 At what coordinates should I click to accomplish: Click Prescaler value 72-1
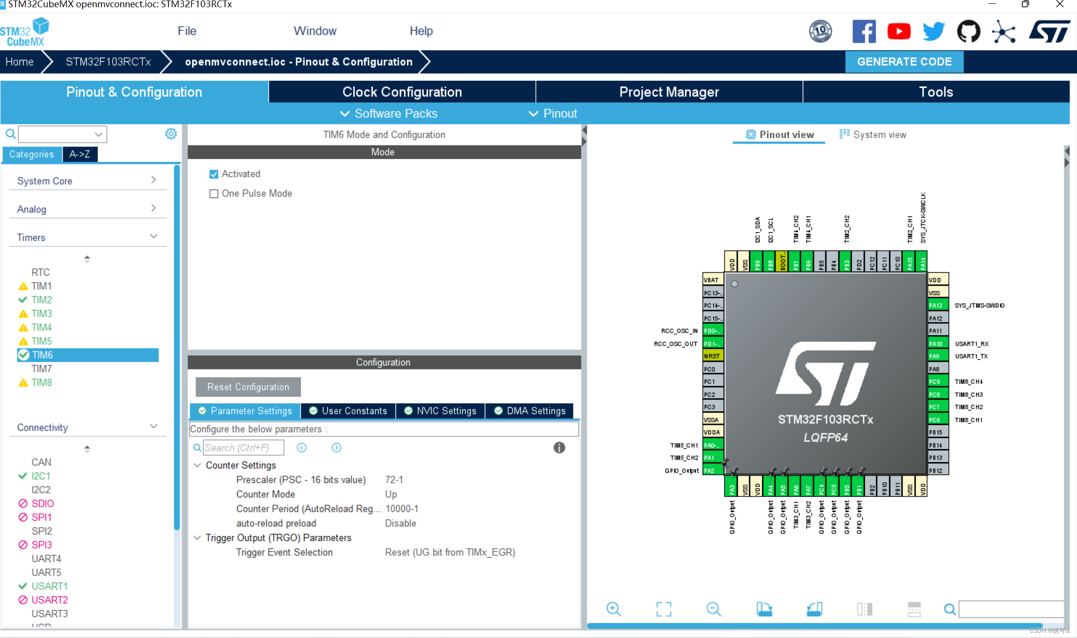(394, 479)
